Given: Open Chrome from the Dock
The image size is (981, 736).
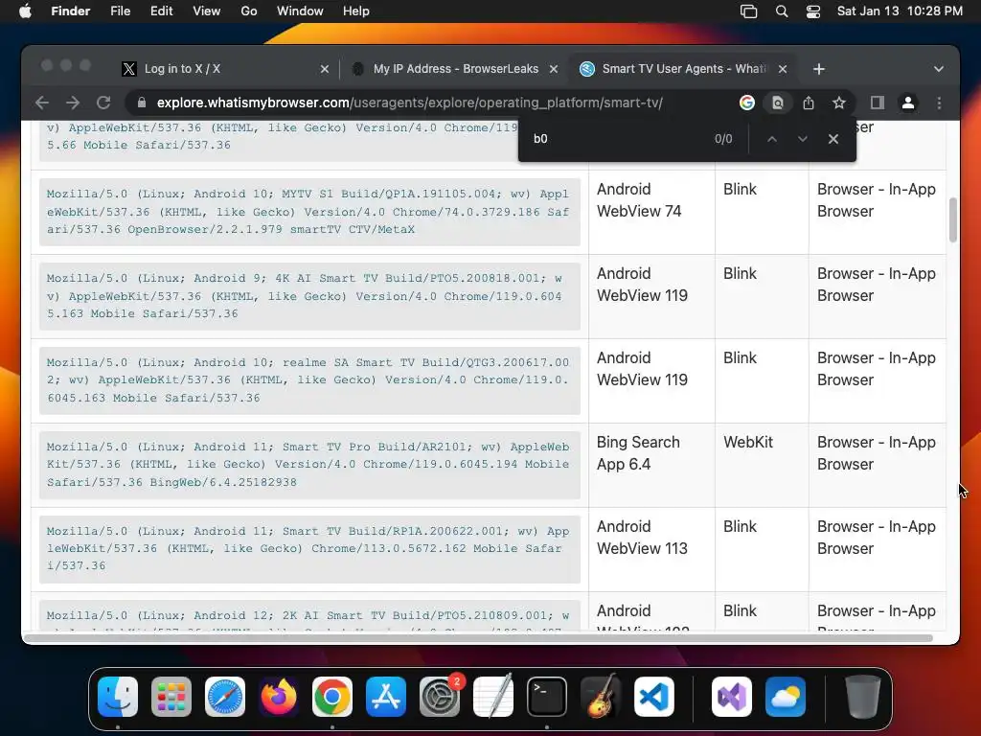Looking at the screenshot, I should coord(332,697).
